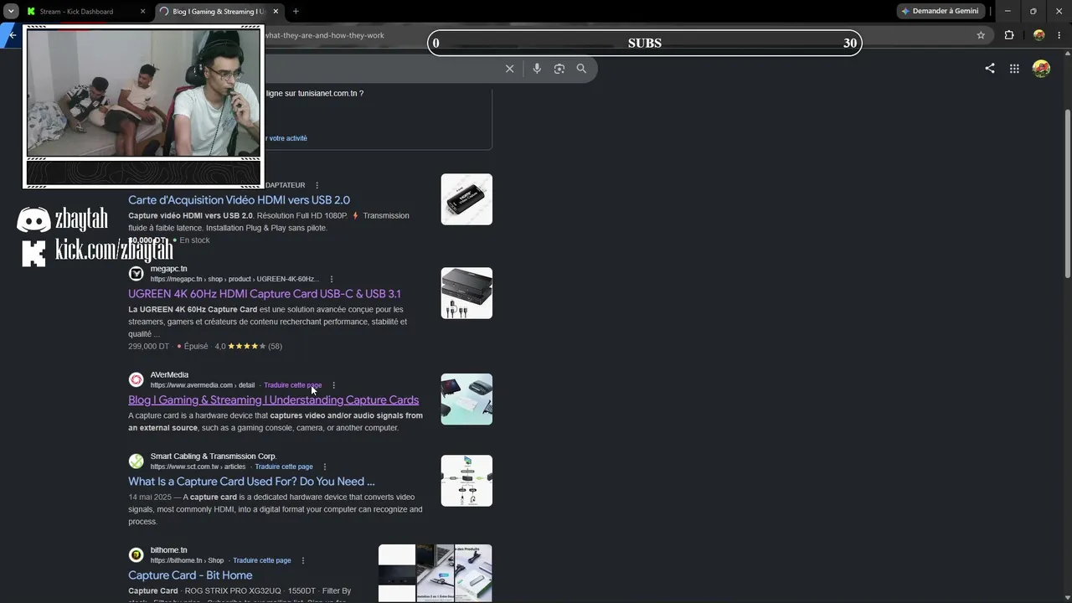The width and height of the screenshot is (1072, 603).
Task: Start voice search with the microphone
Action: coord(537,69)
